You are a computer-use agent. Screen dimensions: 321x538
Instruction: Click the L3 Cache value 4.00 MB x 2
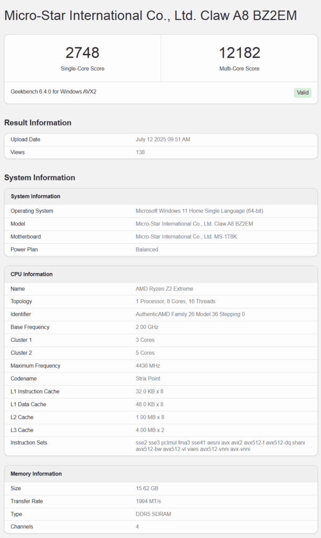[149, 430]
